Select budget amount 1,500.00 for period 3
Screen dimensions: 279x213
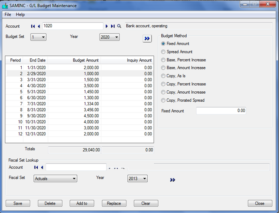tap(74, 80)
